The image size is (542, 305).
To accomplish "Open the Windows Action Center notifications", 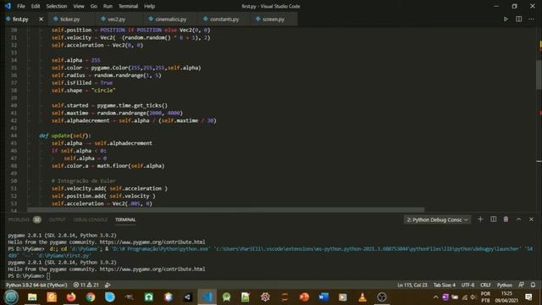I will click(528, 297).
